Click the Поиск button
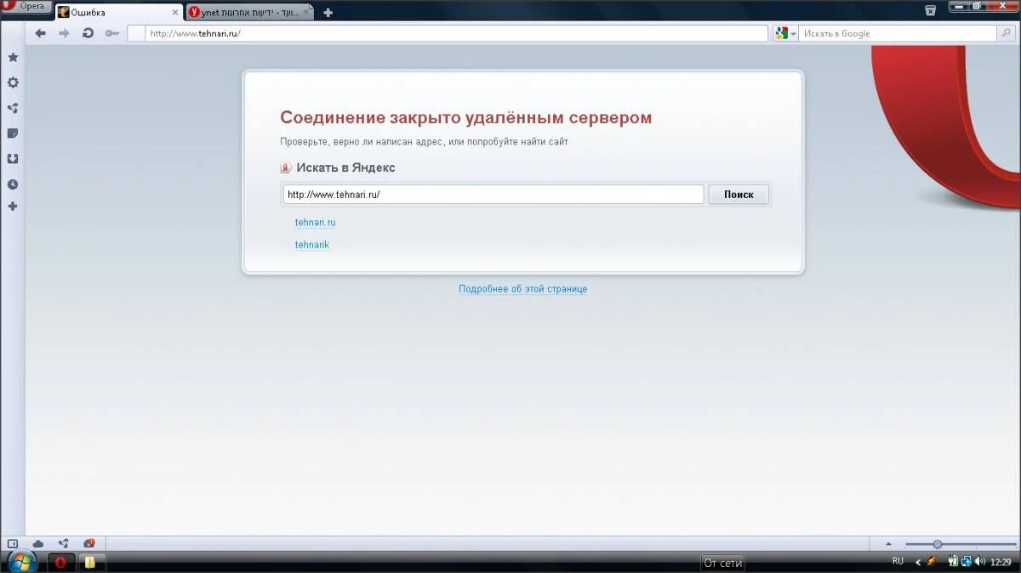Viewport: 1021px width, 573px height. [x=739, y=194]
